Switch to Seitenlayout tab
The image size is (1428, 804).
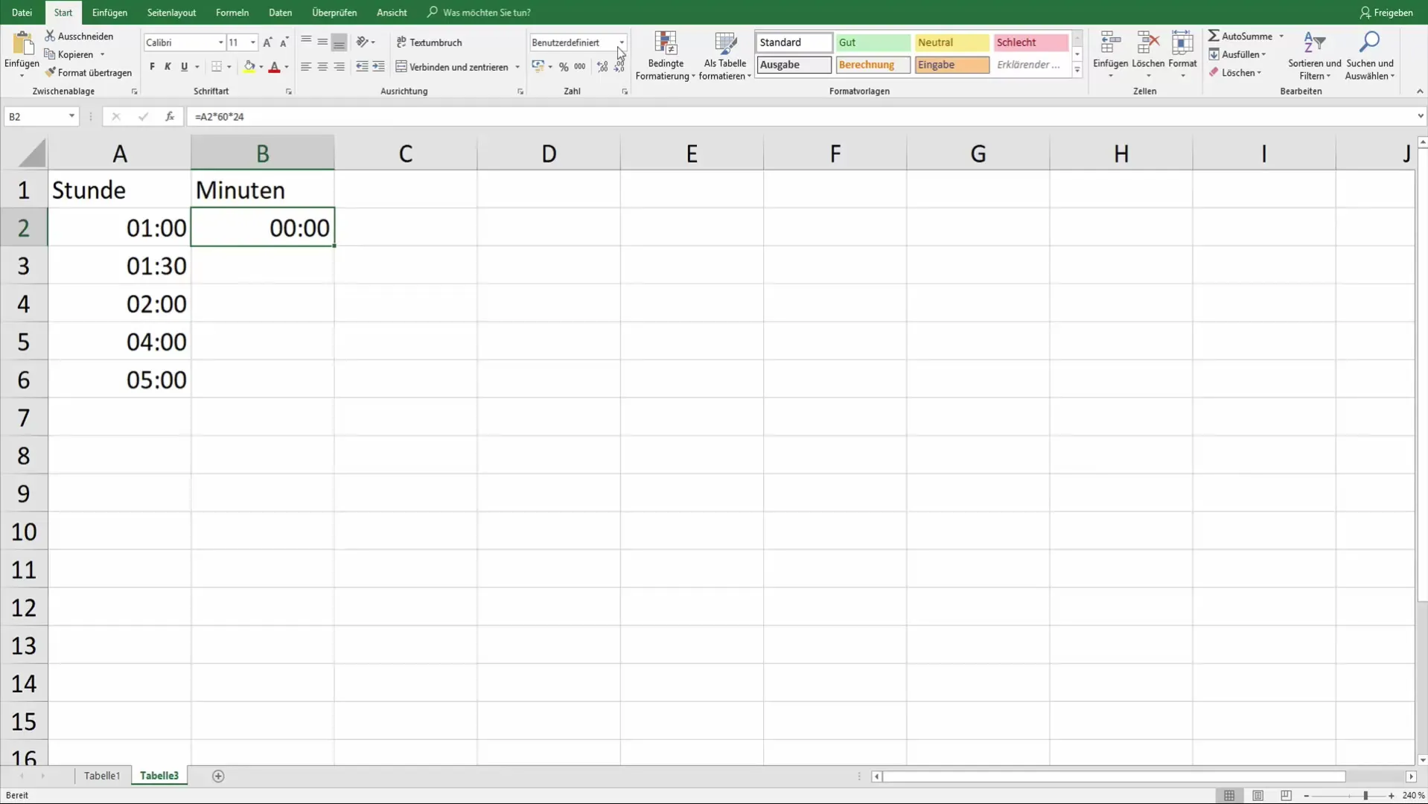tap(171, 13)
